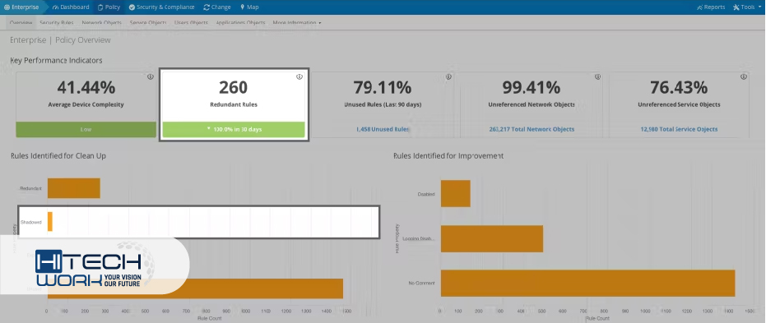Open the Network Objects tab

[x=102, y=23]
